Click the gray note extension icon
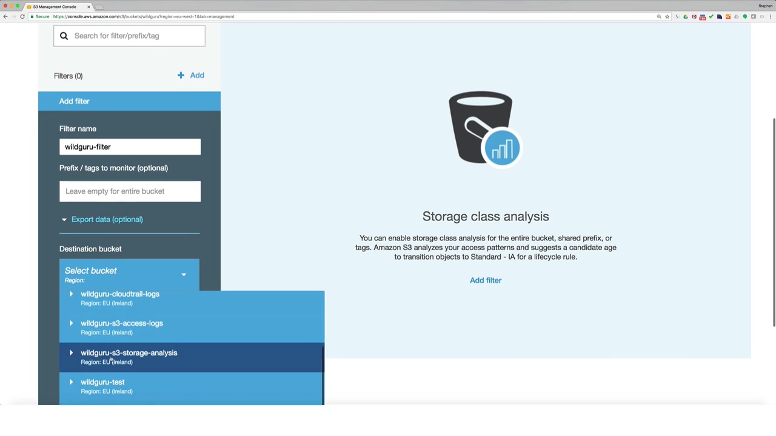 point(754,16)
